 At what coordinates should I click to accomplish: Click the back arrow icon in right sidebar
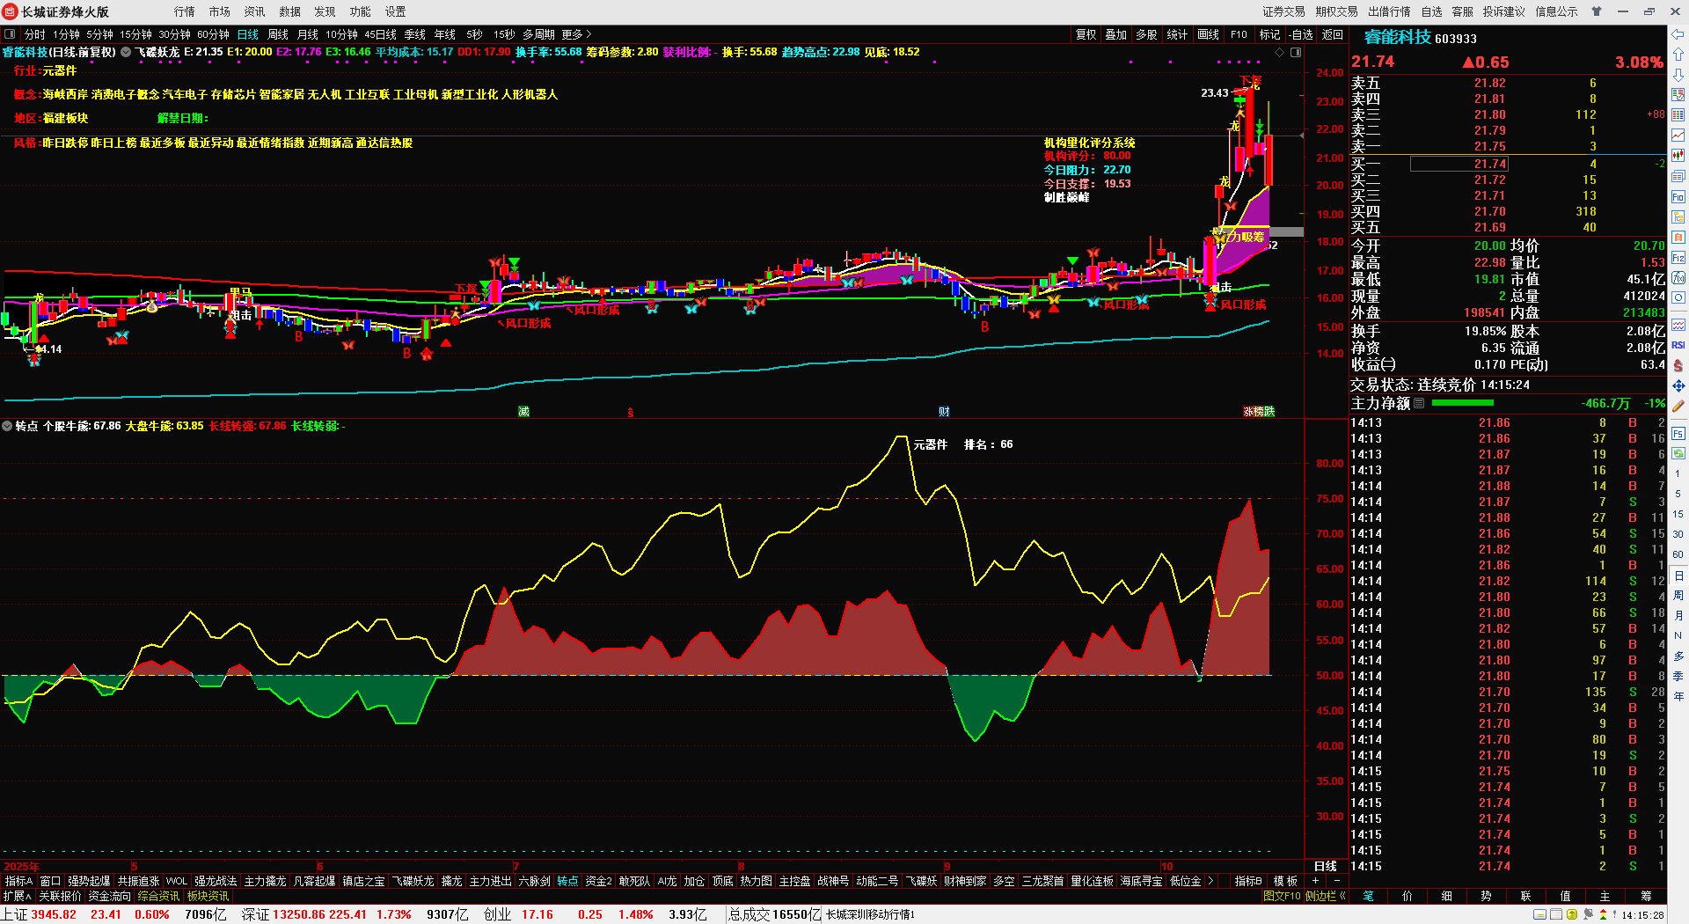pos(1678,34)
